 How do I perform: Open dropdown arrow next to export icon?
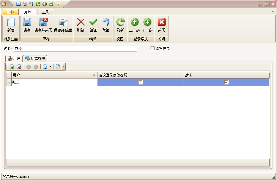click(x=50, y=67)
